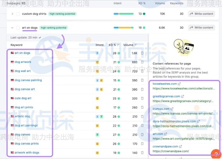Open the 'dog artwork' keyword link

coord(23,62)
